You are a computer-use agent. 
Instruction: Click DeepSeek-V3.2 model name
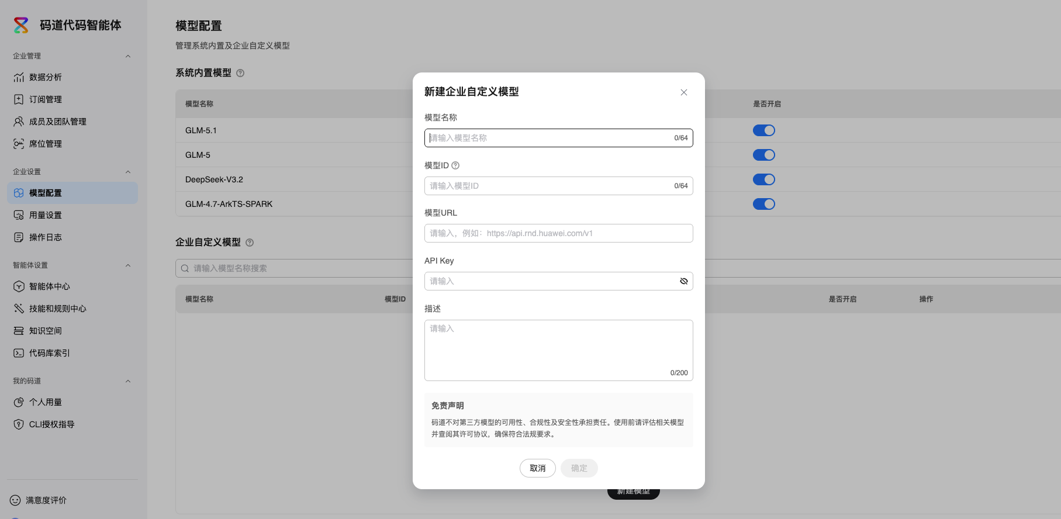(x=214, y=179)
